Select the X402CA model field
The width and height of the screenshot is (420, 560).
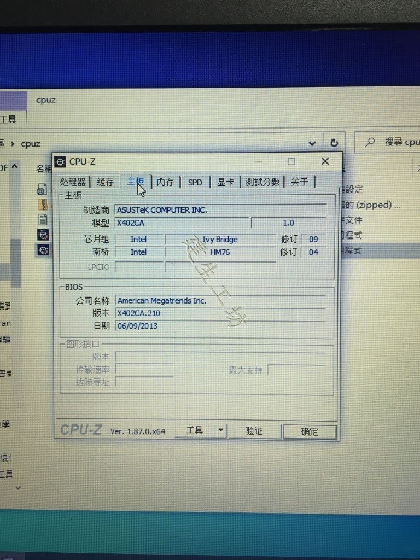(x=182, y=223)
